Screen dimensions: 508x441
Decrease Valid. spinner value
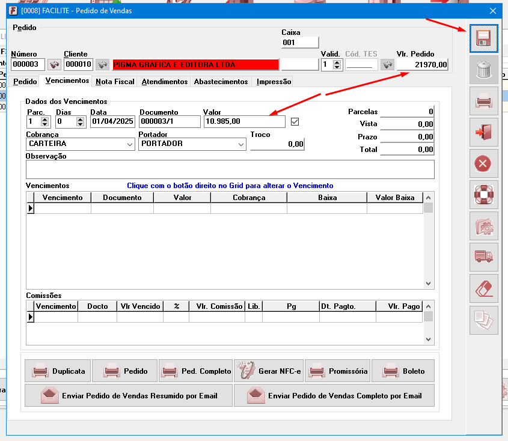pos(337,67)
